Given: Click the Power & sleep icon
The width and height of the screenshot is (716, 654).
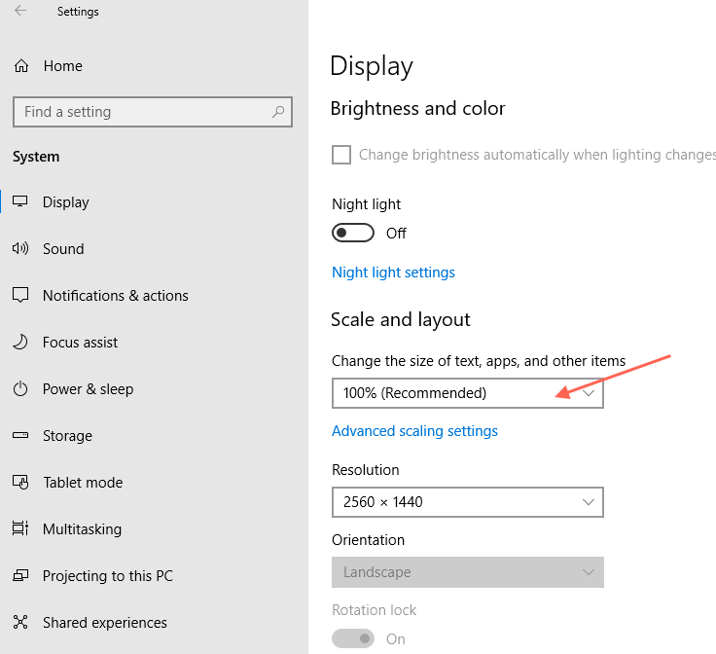Looking at the screenshot, I should (20, 389).
